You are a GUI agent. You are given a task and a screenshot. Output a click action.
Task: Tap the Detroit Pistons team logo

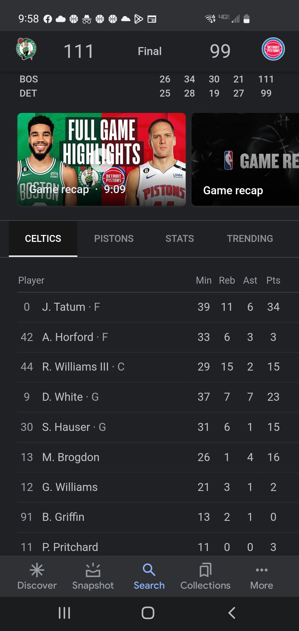tap(273, 49)
